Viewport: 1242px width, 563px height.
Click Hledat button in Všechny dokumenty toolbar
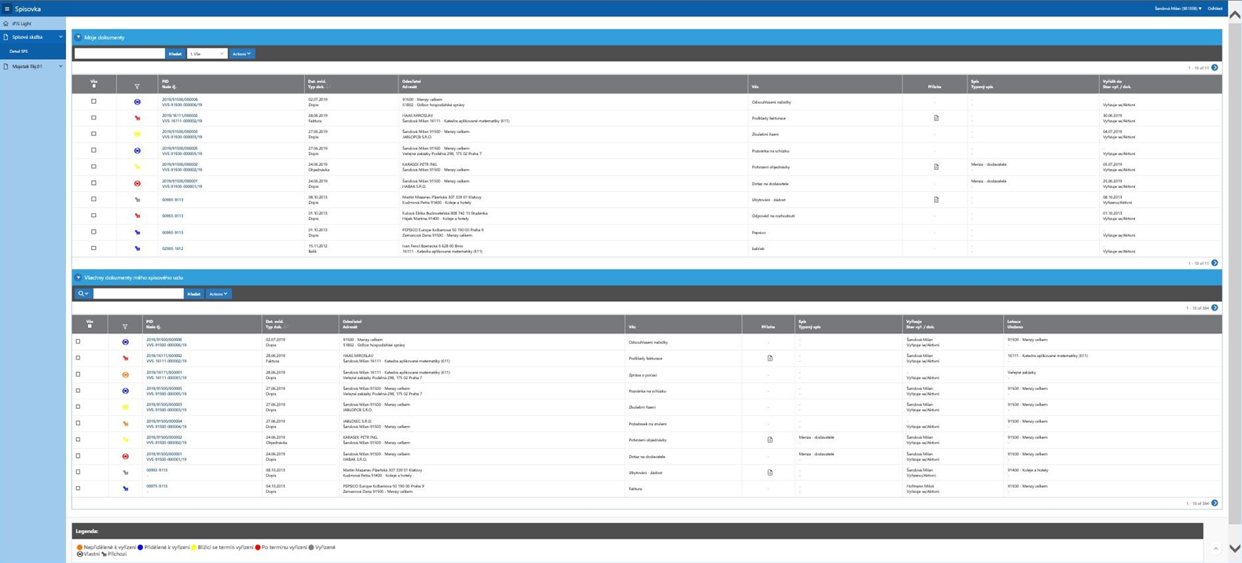pyautogui.click(x=193, y=294)
